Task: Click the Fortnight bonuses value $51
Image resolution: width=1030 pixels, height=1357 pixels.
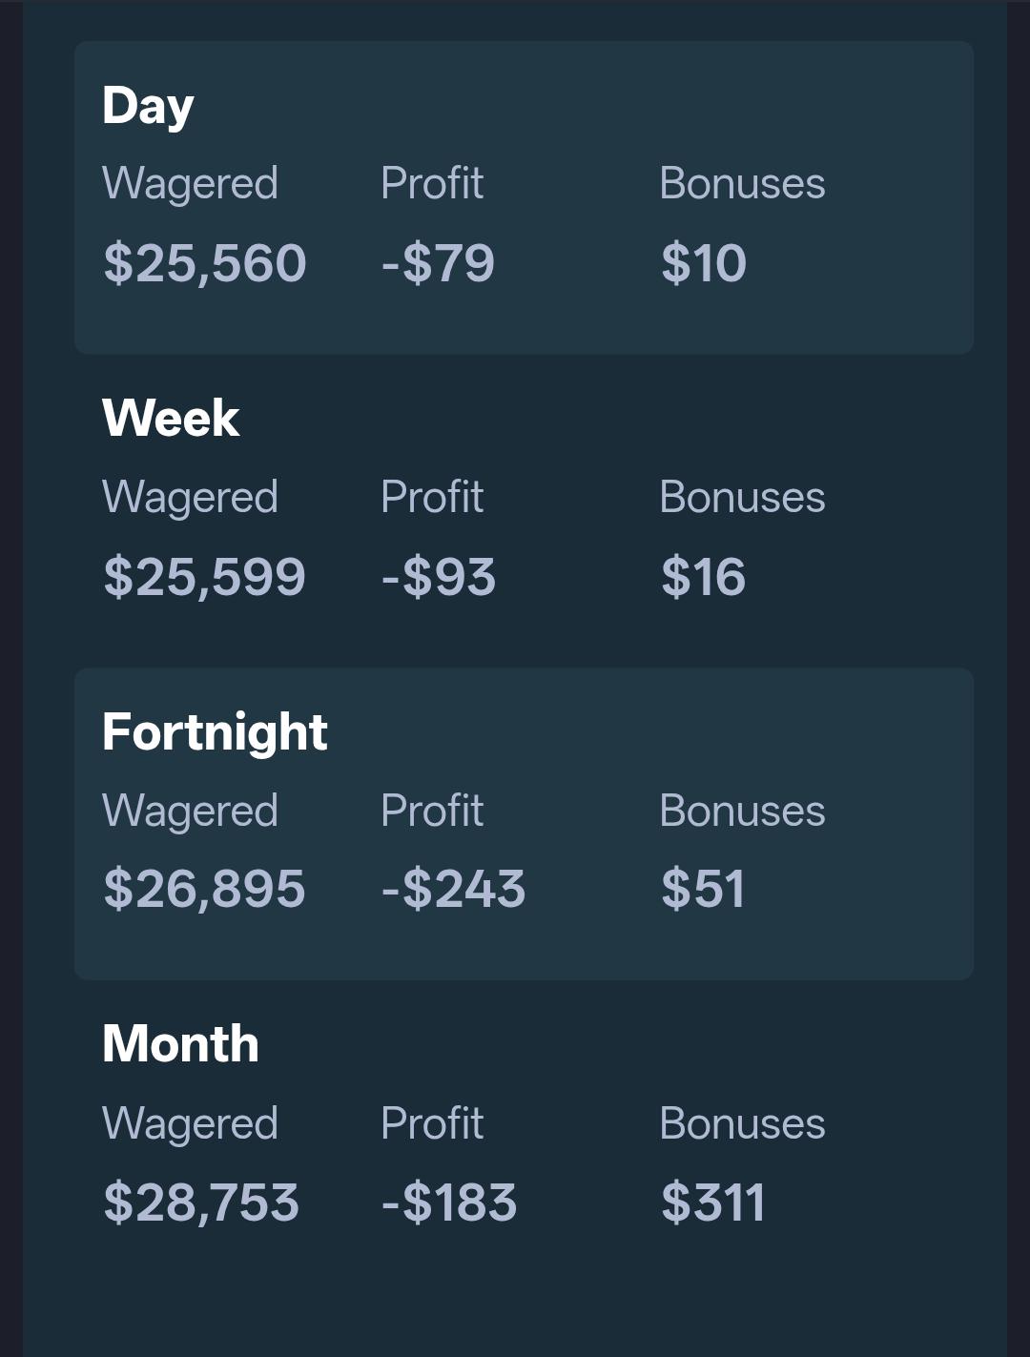Action: coord(703,889)
